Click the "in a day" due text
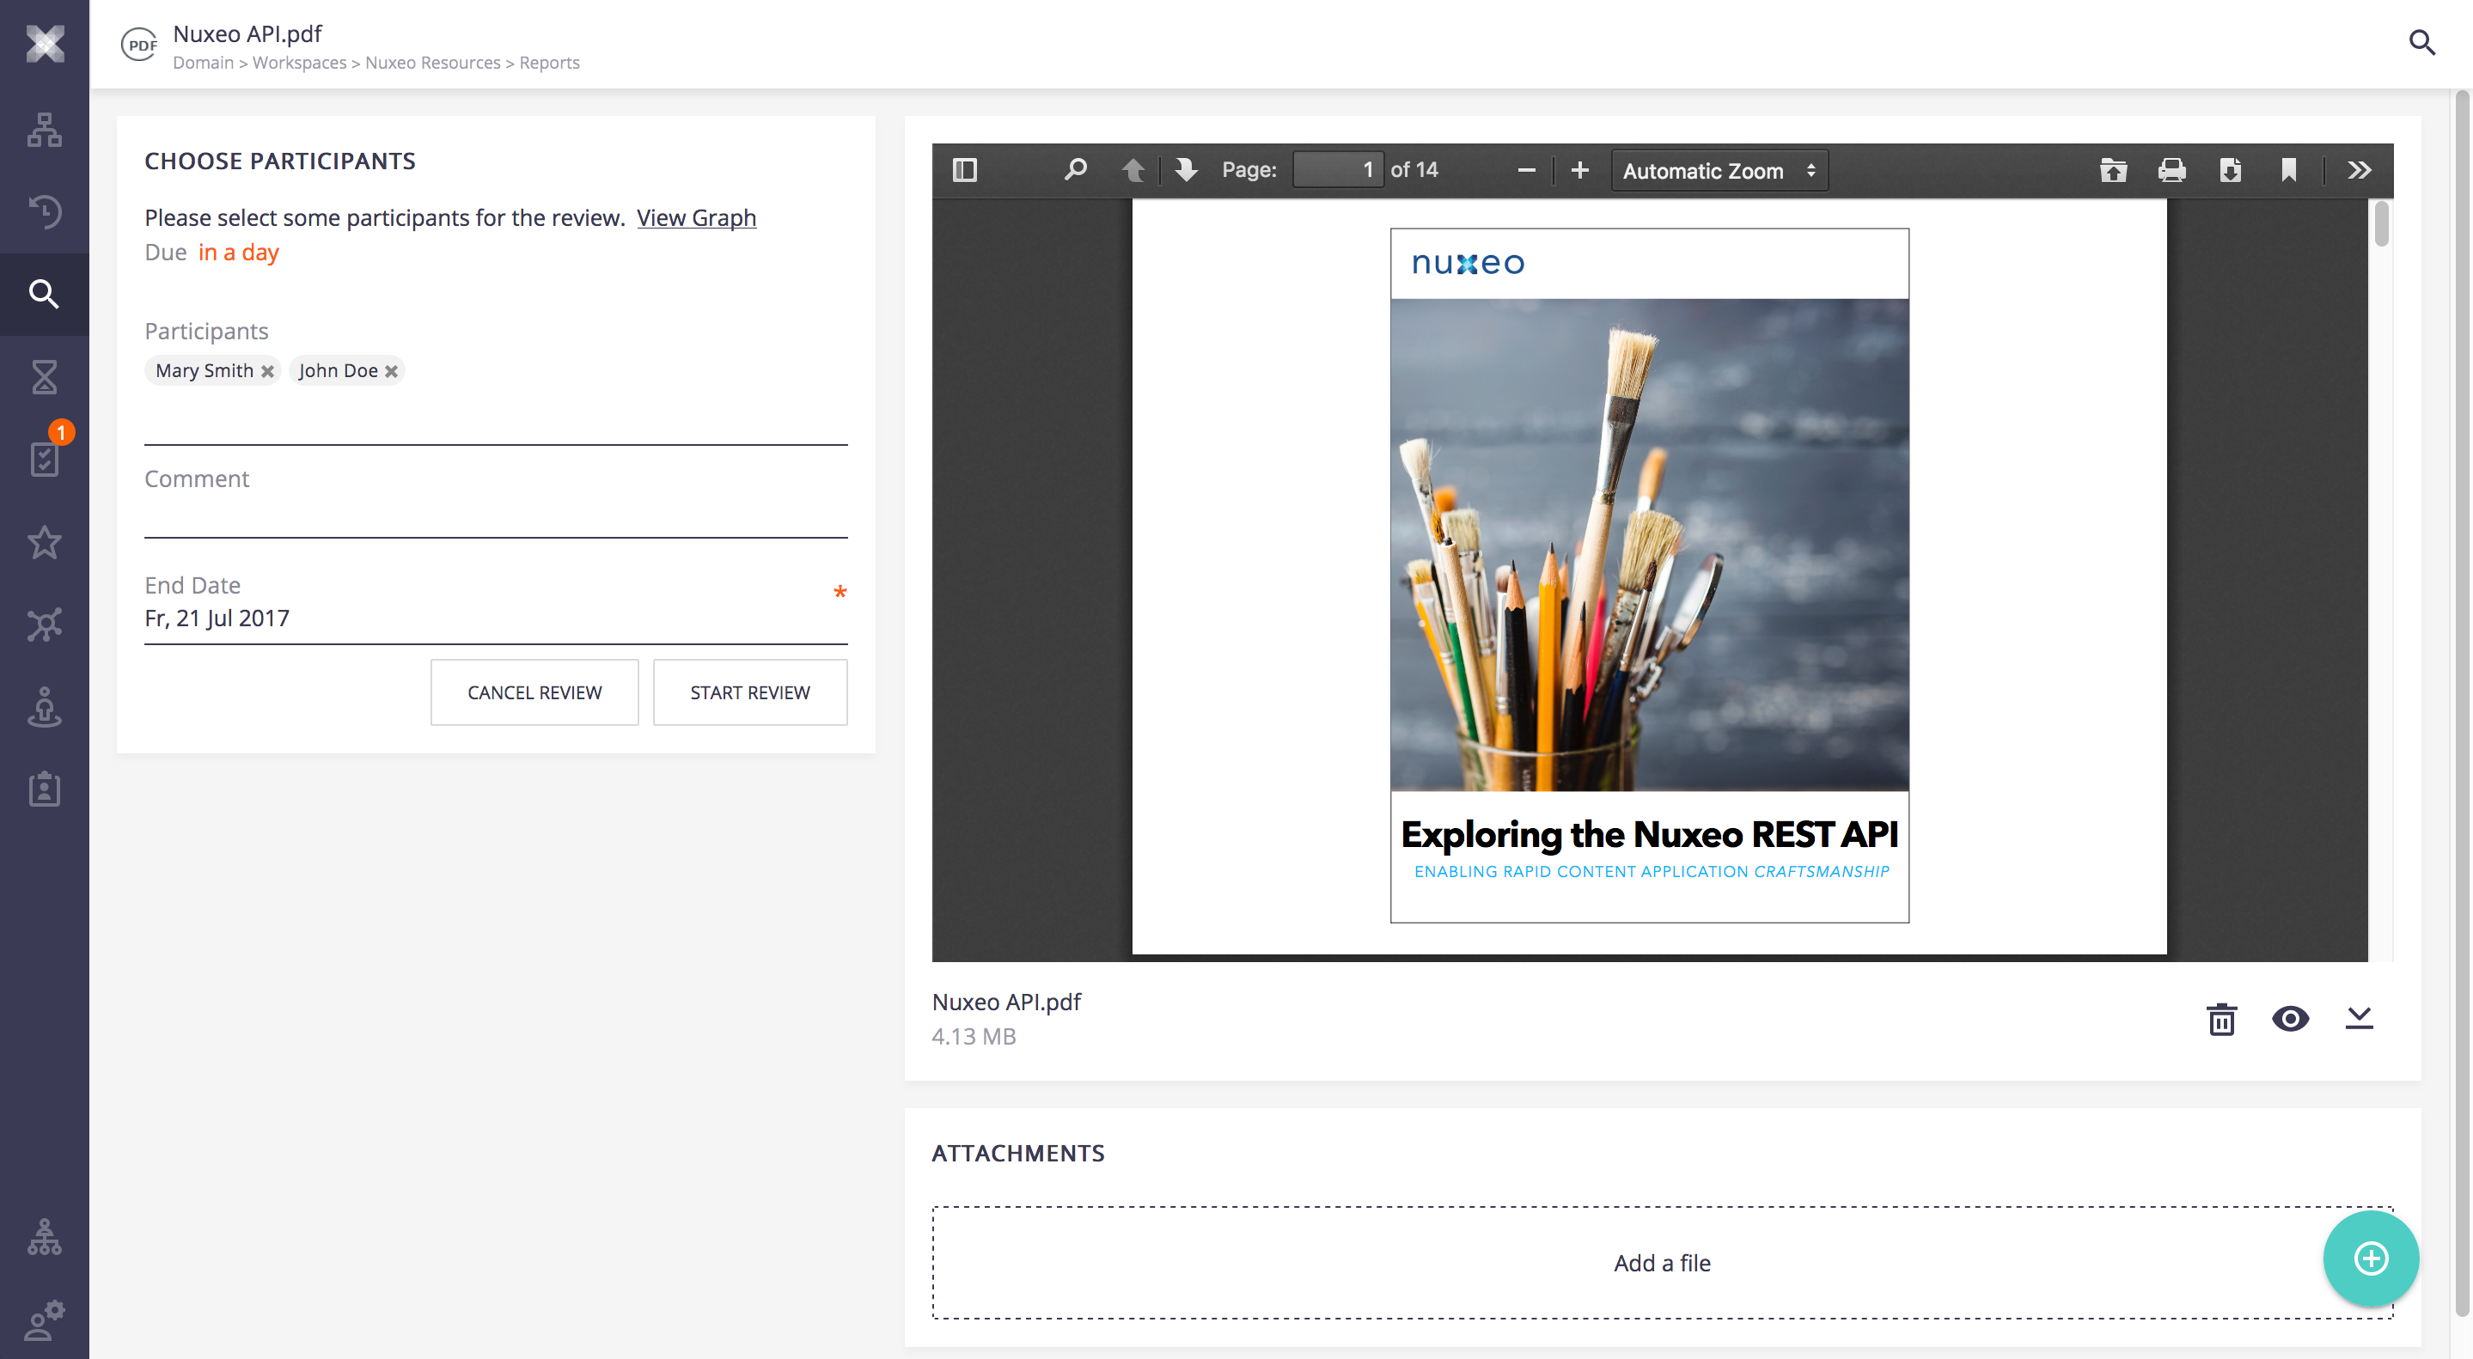2473x1359 pixels. (238, 253)
